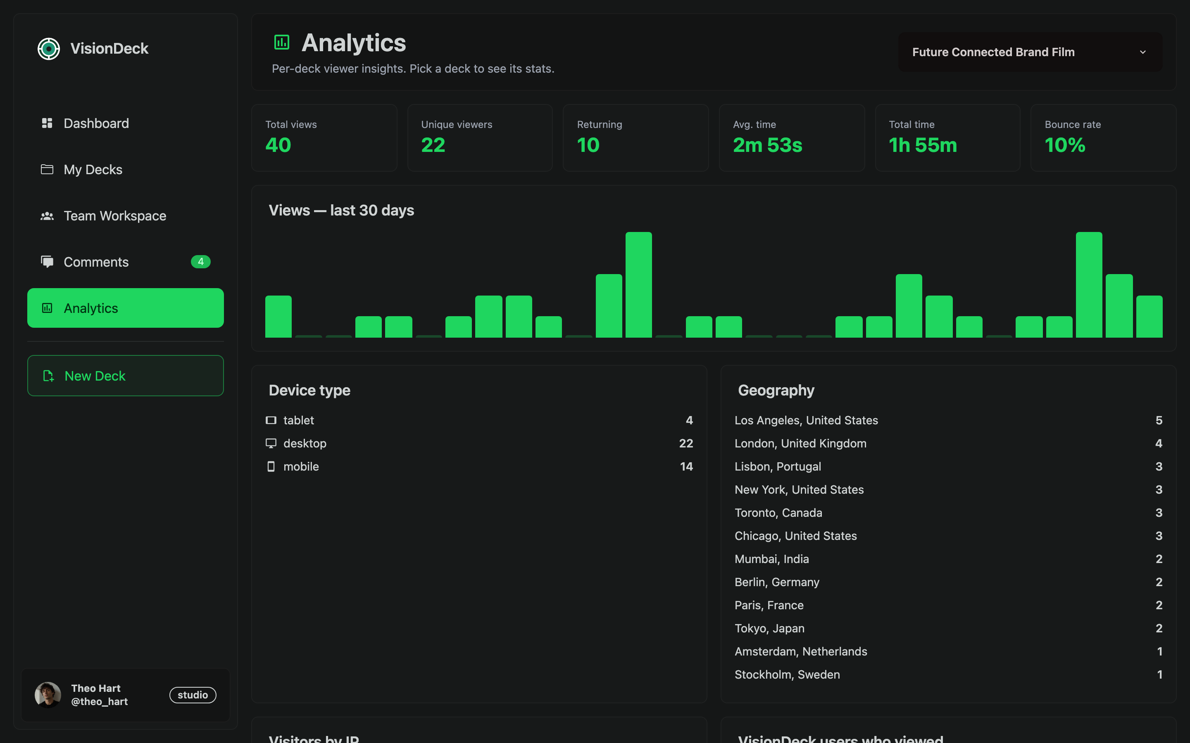Click the Geography heading
This screenshot has width=1190, height=743.
pyautogui.click(x=776, y=390)
